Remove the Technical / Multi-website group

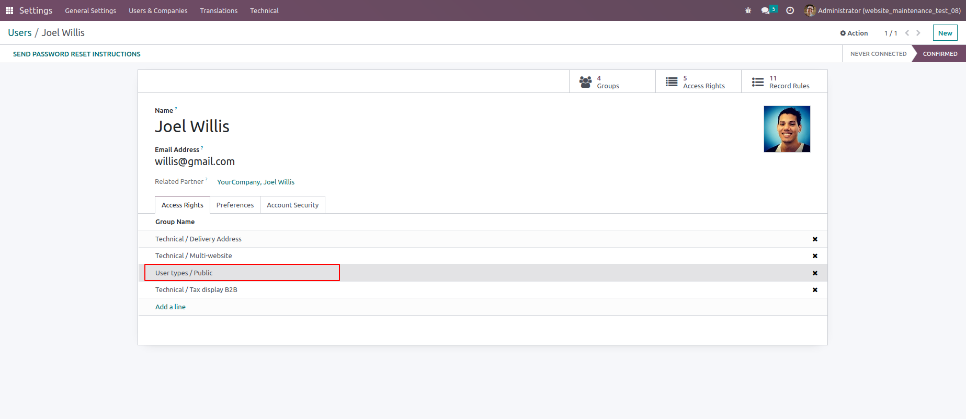pyautogui.click(x=815, y=256)
